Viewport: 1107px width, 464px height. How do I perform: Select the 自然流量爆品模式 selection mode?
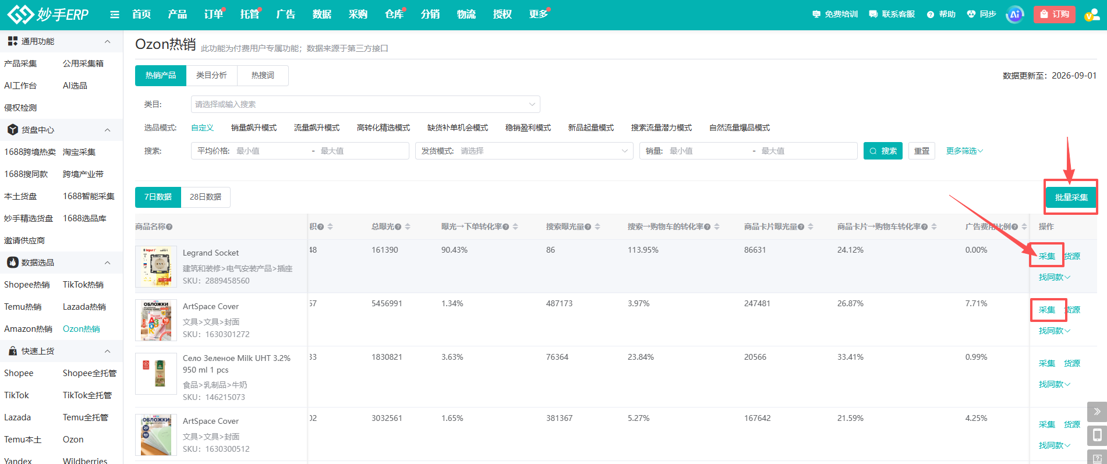coord(740,127)
